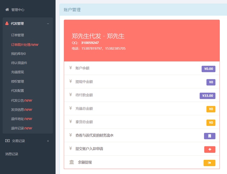Click the yen icon beside 账户余额
227x174 pixels.
(71, 68)
